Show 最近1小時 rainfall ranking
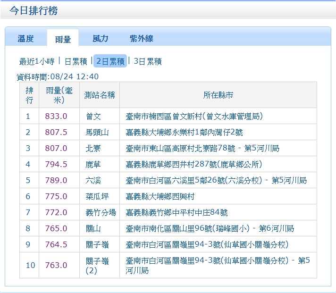This screenshot has width=336, height=293. tap(37, 61)
